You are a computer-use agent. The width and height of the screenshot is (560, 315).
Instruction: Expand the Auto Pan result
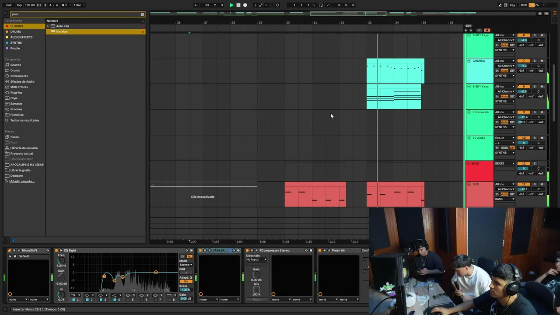(48, 26)
